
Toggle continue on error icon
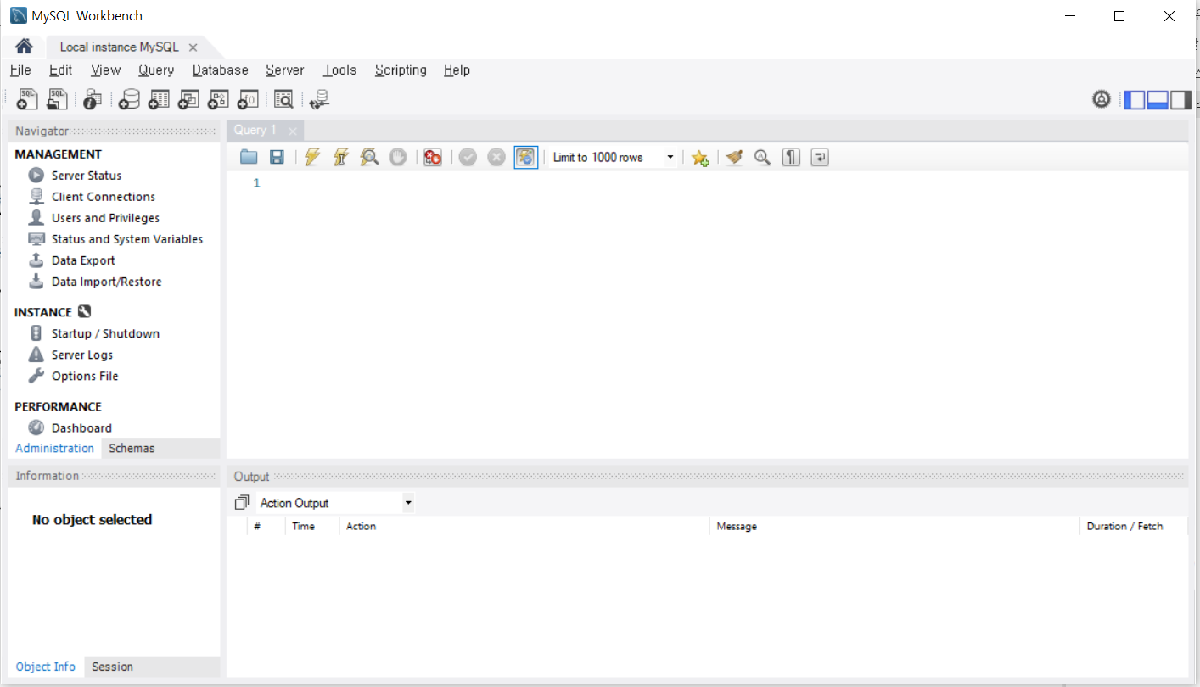pos(433,157)
